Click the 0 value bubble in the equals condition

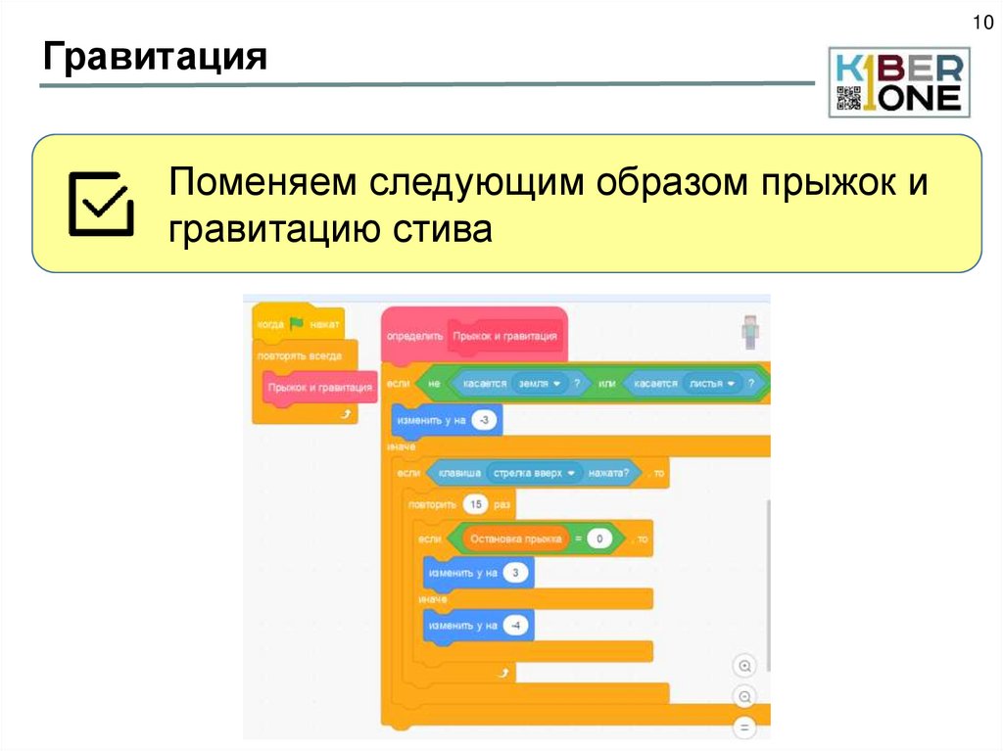click(600, 539)
